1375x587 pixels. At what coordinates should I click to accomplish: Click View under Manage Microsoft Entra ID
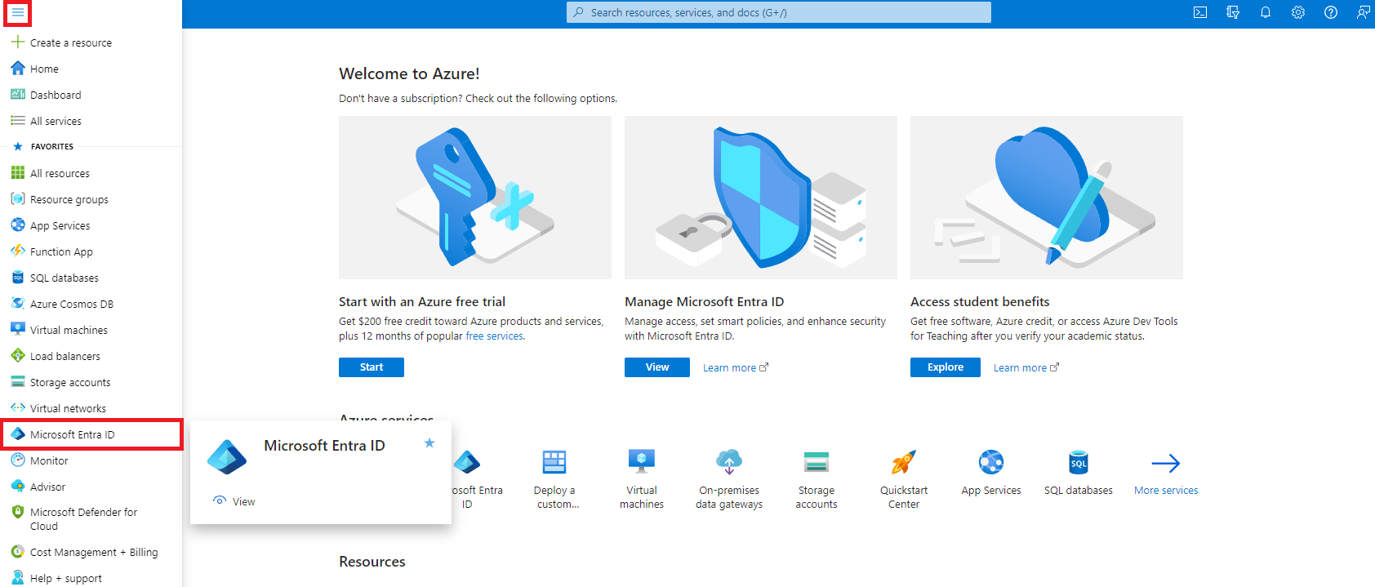[x=657, y=367]
